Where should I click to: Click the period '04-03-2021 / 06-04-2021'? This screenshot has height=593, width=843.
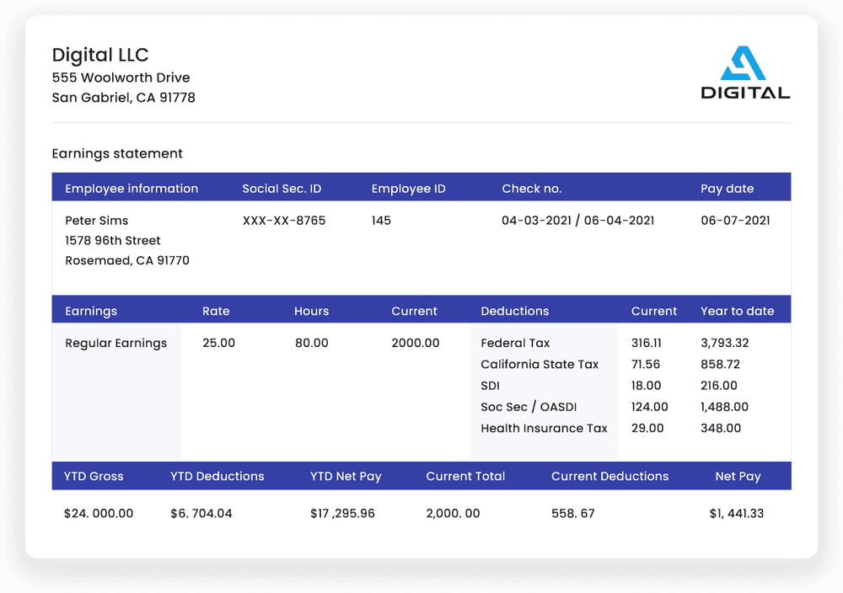click(x=578, y=220)
